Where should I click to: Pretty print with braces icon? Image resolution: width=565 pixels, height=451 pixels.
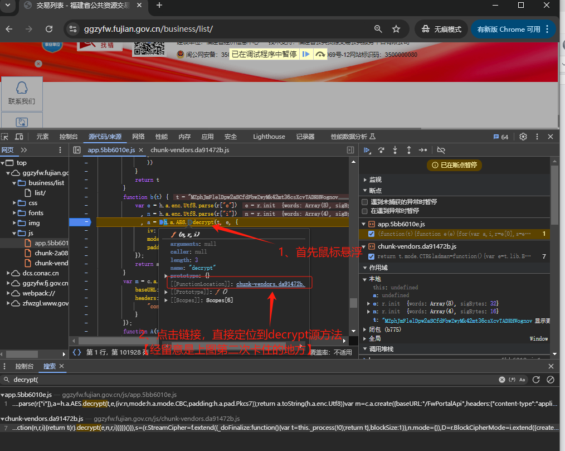(77, 352)
